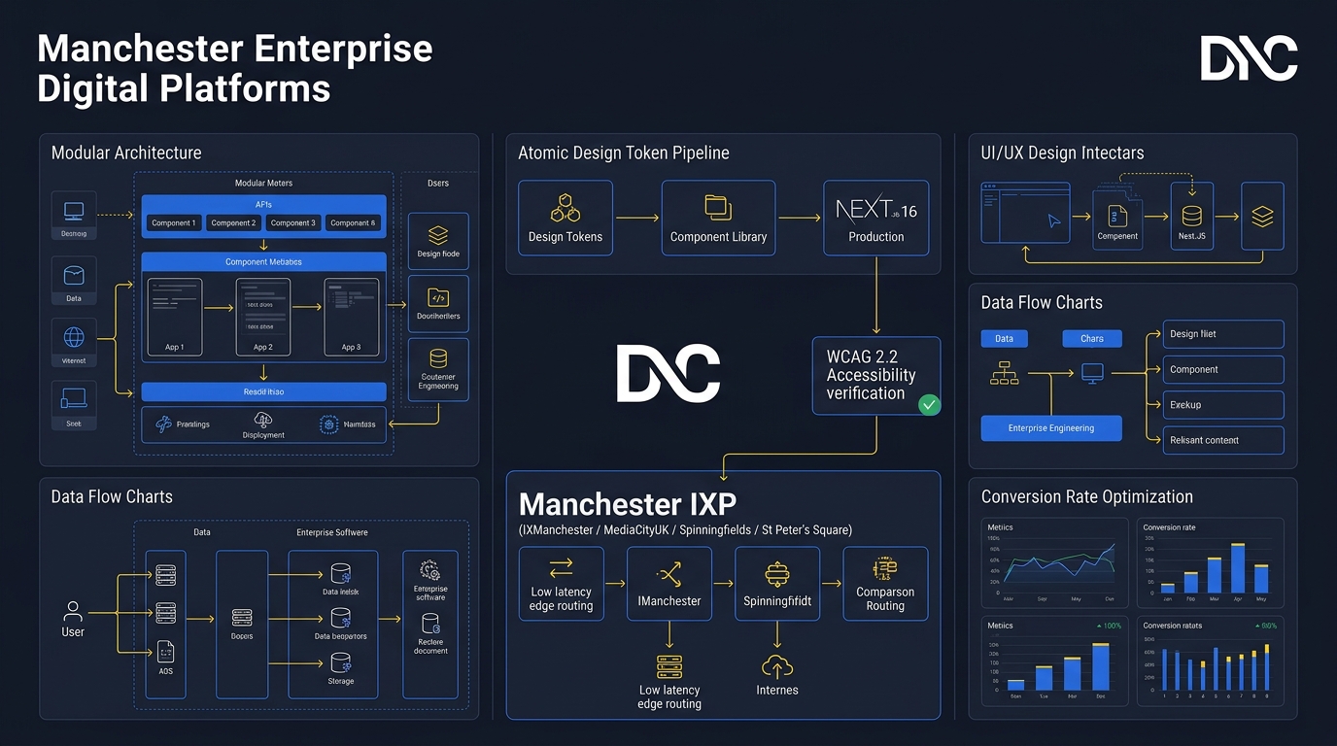Click the globe icon labeled Viternot

[74, 338]
